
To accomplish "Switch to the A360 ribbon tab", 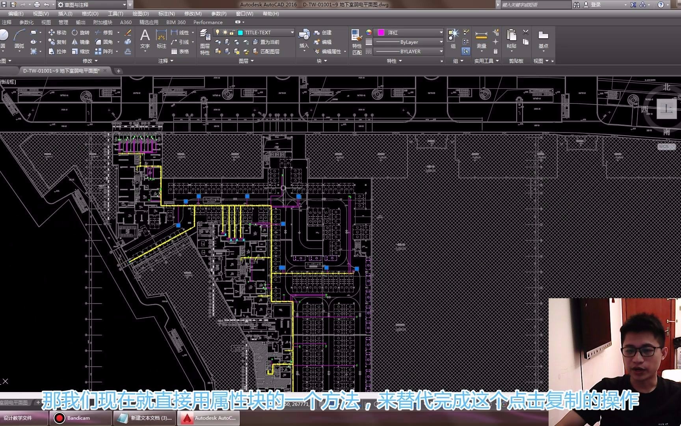I will point(126,22).
